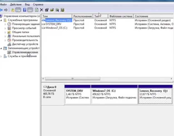Open Properties via the toolbar properties icon
Screen dimensions: 174x136
[47, 10]
